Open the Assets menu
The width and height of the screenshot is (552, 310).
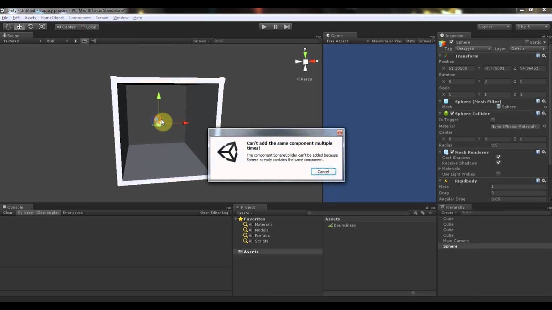(30, 18)
